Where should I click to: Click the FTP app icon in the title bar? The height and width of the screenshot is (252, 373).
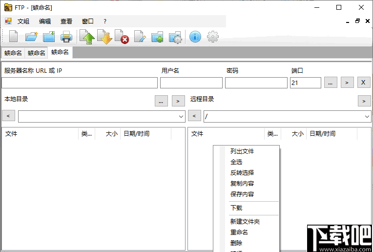[x=8, y=8]
